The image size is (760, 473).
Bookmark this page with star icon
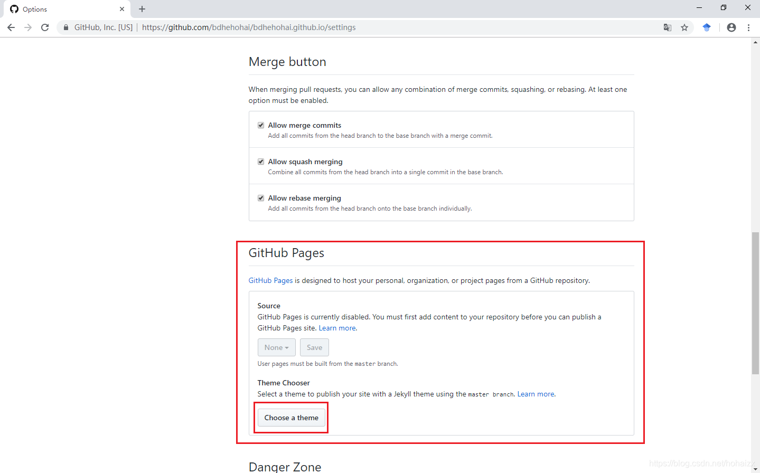click(x=684, y=27)
